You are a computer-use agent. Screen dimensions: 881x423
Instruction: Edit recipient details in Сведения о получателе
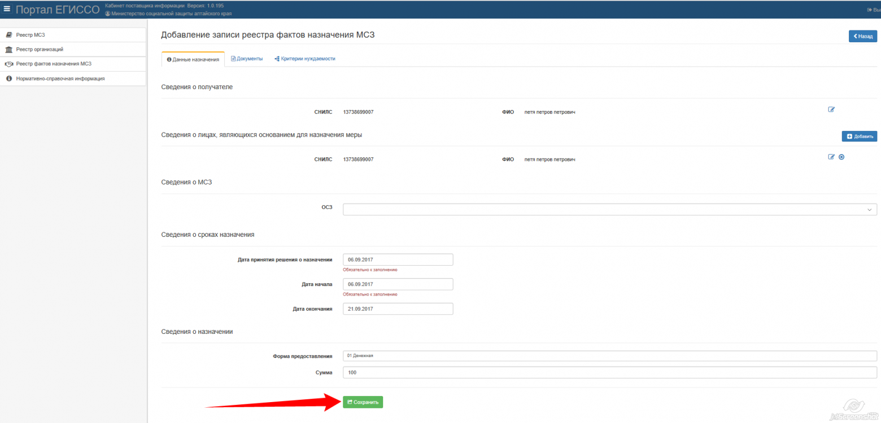click(831, 109)
